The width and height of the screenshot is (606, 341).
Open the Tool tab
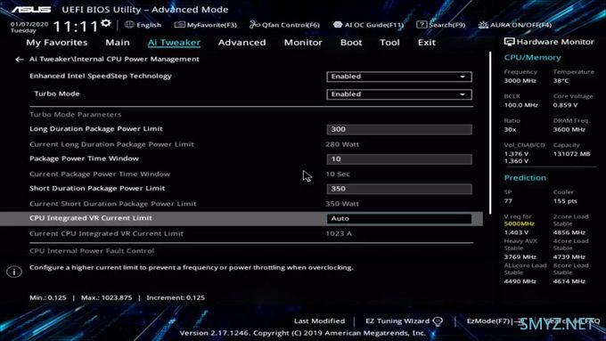coord(389,43)
